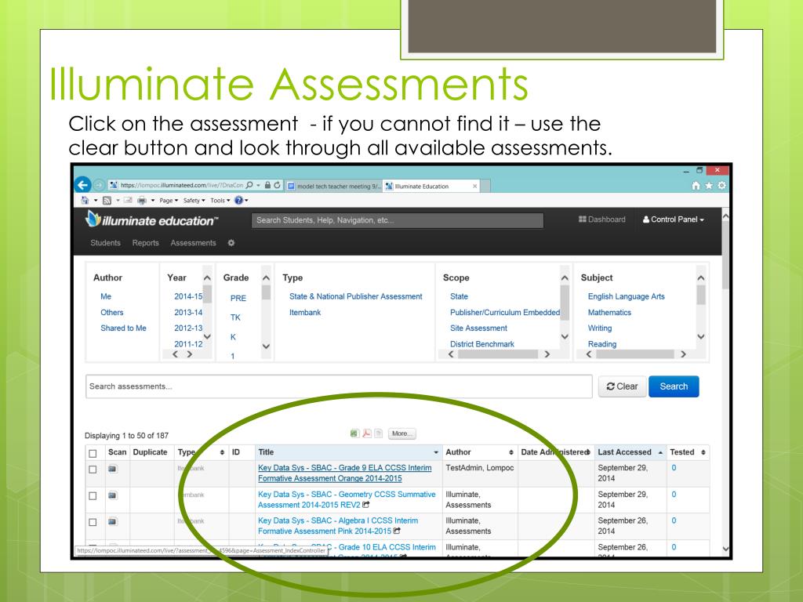This screenshot has width=803, height=602.
Task: Check the box for Geometry CCSS Summative row
Action: (x=93, y=496)
